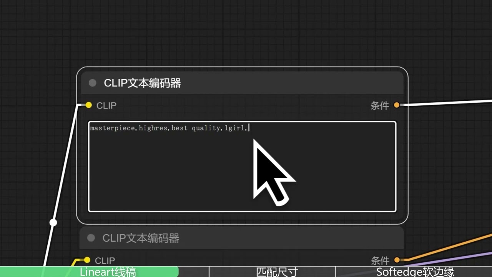This screenshot has height=277, width=492.
Task: Switch to the 匹配尺寸 tab
Action: 272,272
